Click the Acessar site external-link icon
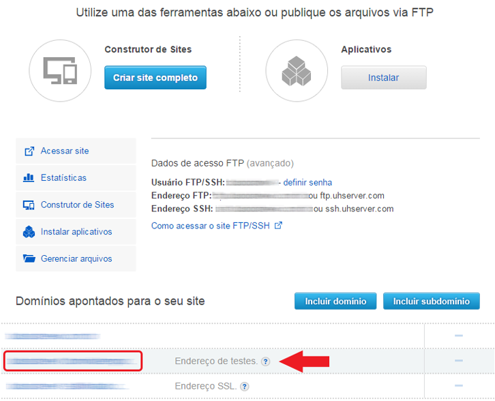 (29, 151)
